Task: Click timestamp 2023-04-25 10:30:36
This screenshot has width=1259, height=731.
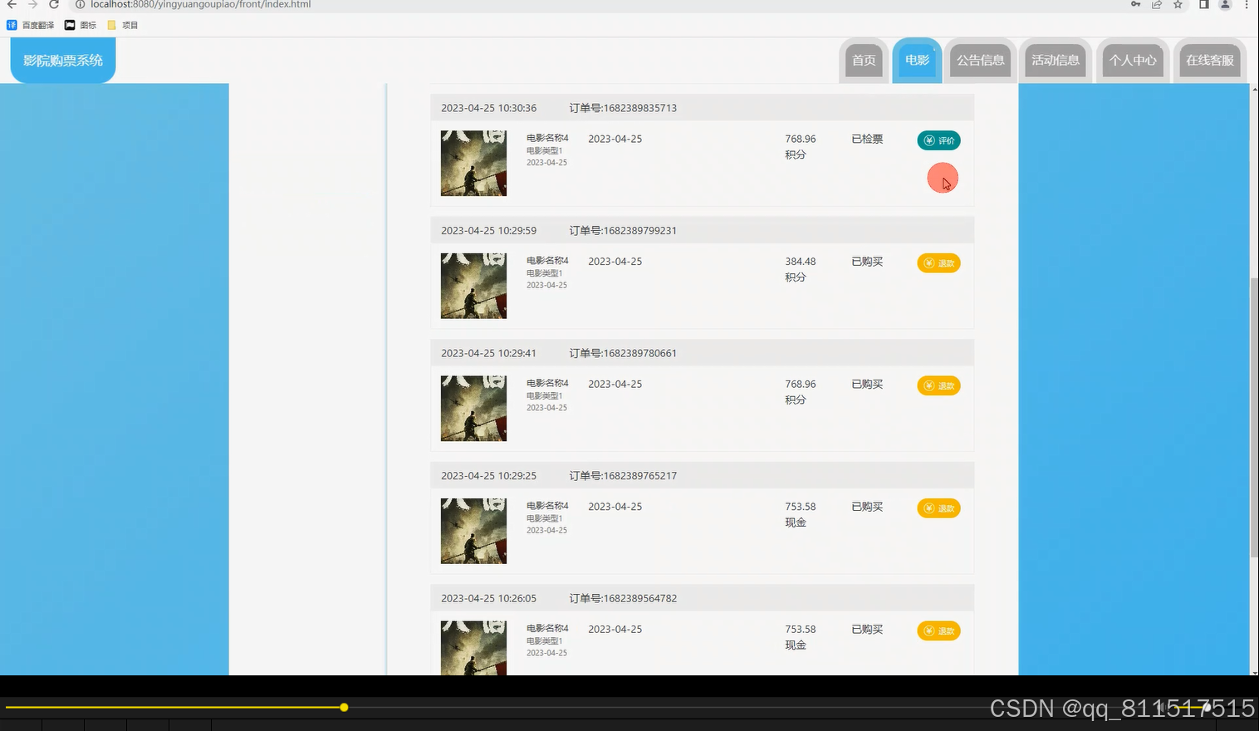Action: [x=488, y=108]
